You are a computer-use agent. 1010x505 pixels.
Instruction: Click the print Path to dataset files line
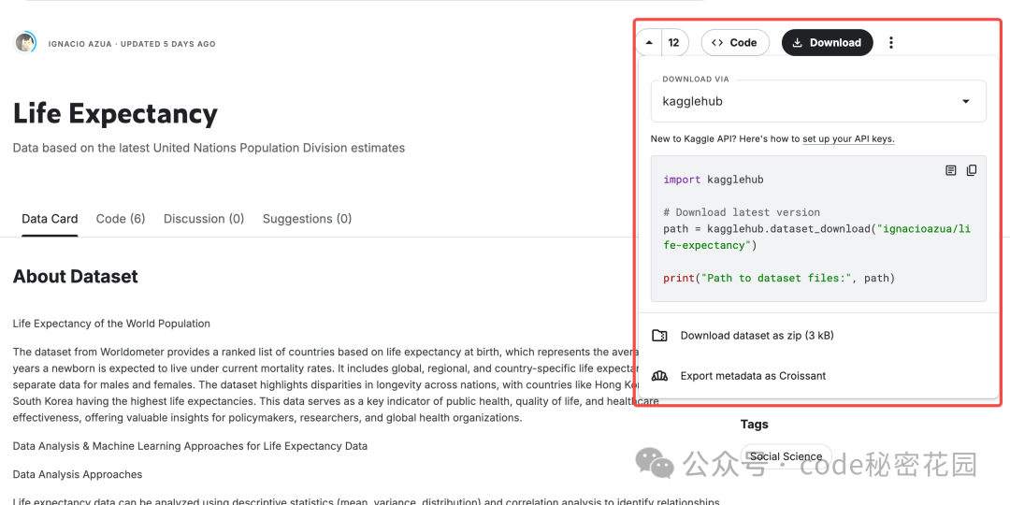[779, 279]
